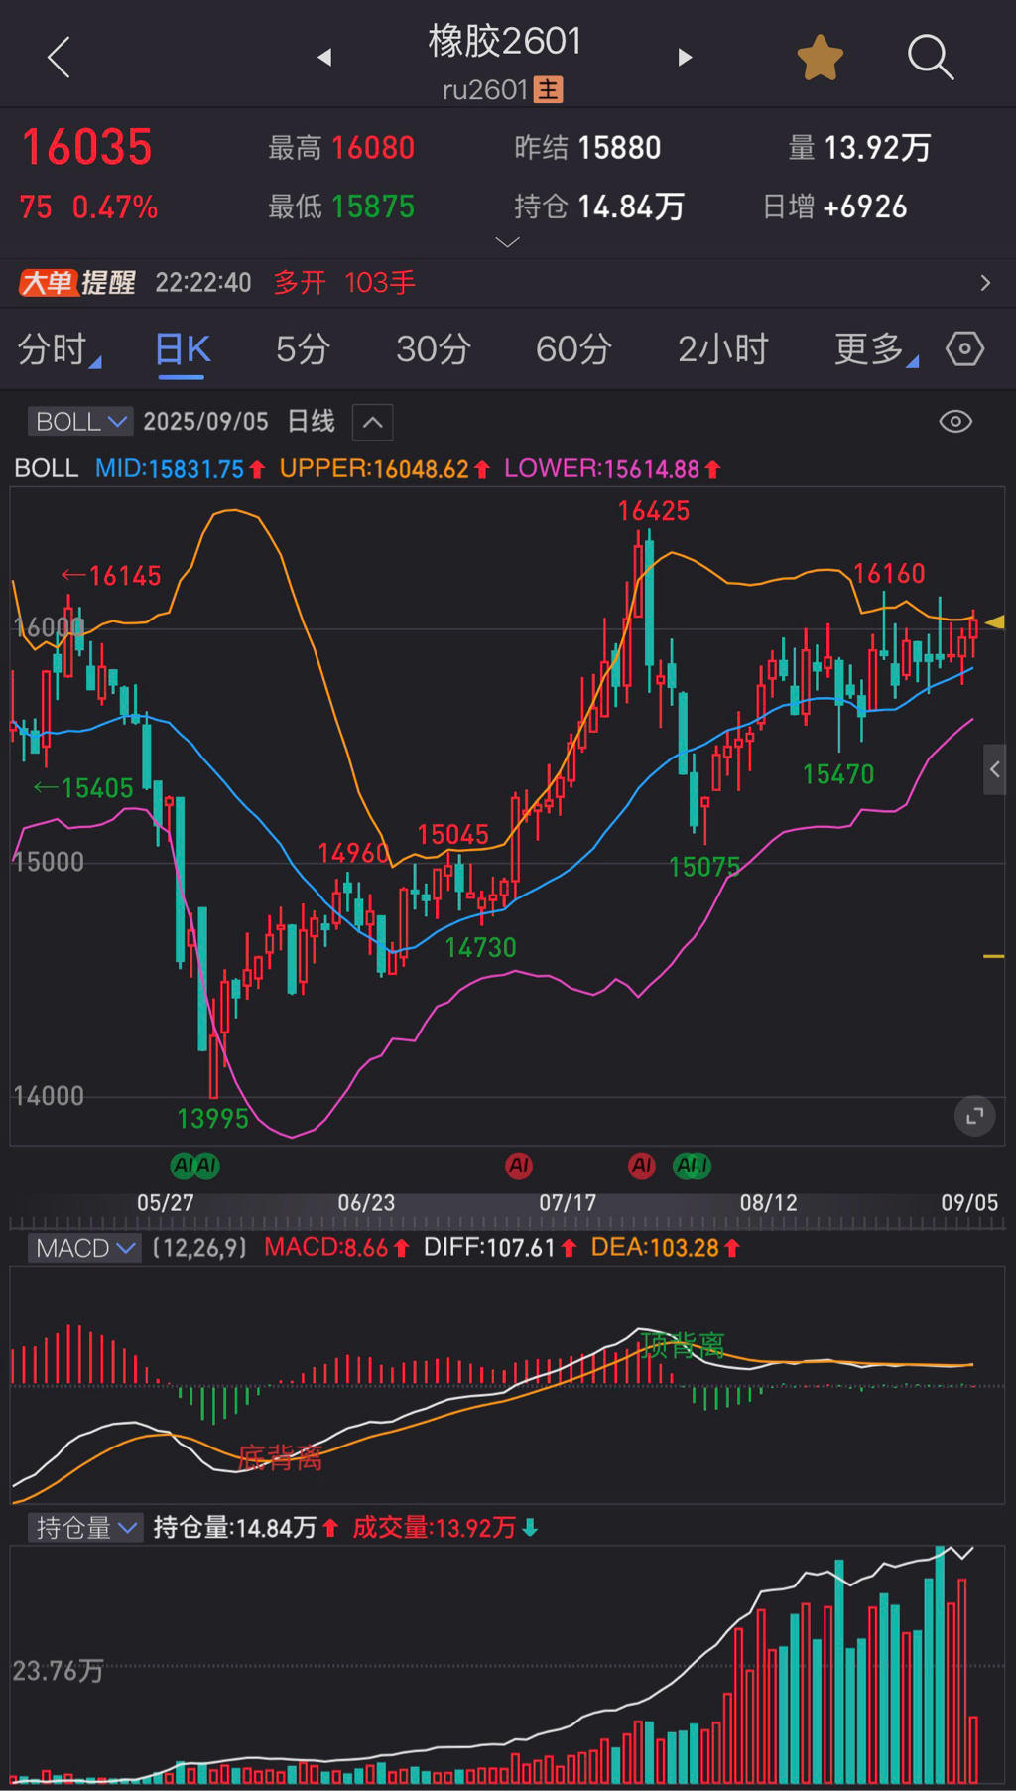The image size is (1016, 1791).
Task: Tap the 09/05 date axis label
Action: point(969,1203)
